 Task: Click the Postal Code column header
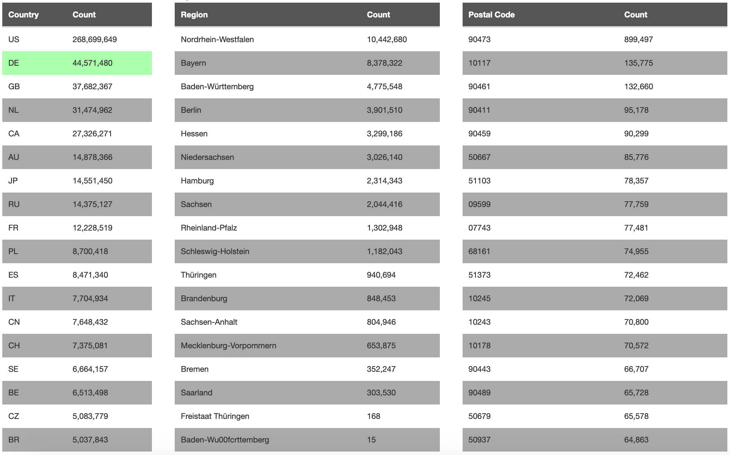(491, 15)
